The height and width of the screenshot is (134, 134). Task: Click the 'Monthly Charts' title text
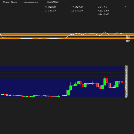[10, 2]
